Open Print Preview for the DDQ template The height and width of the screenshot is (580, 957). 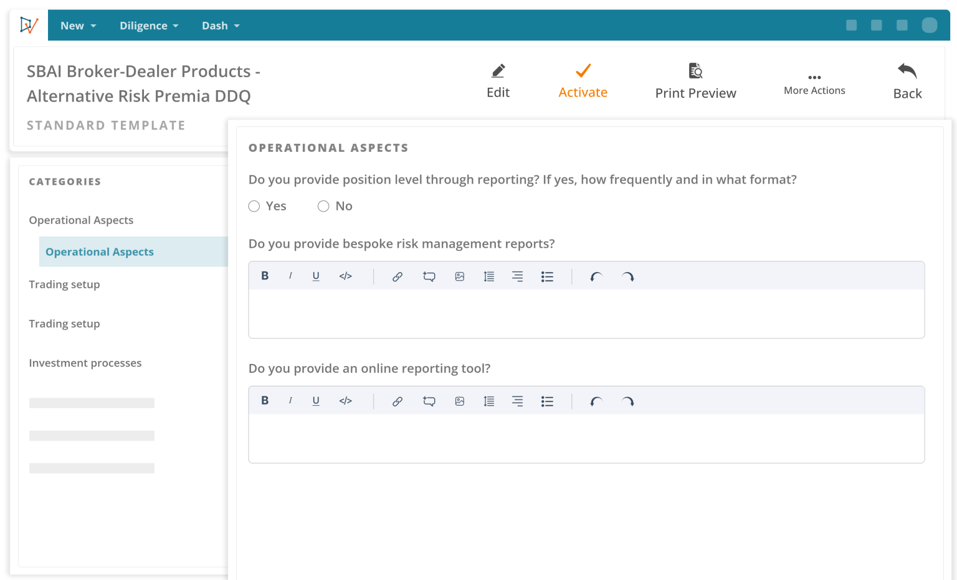(695, 80)
